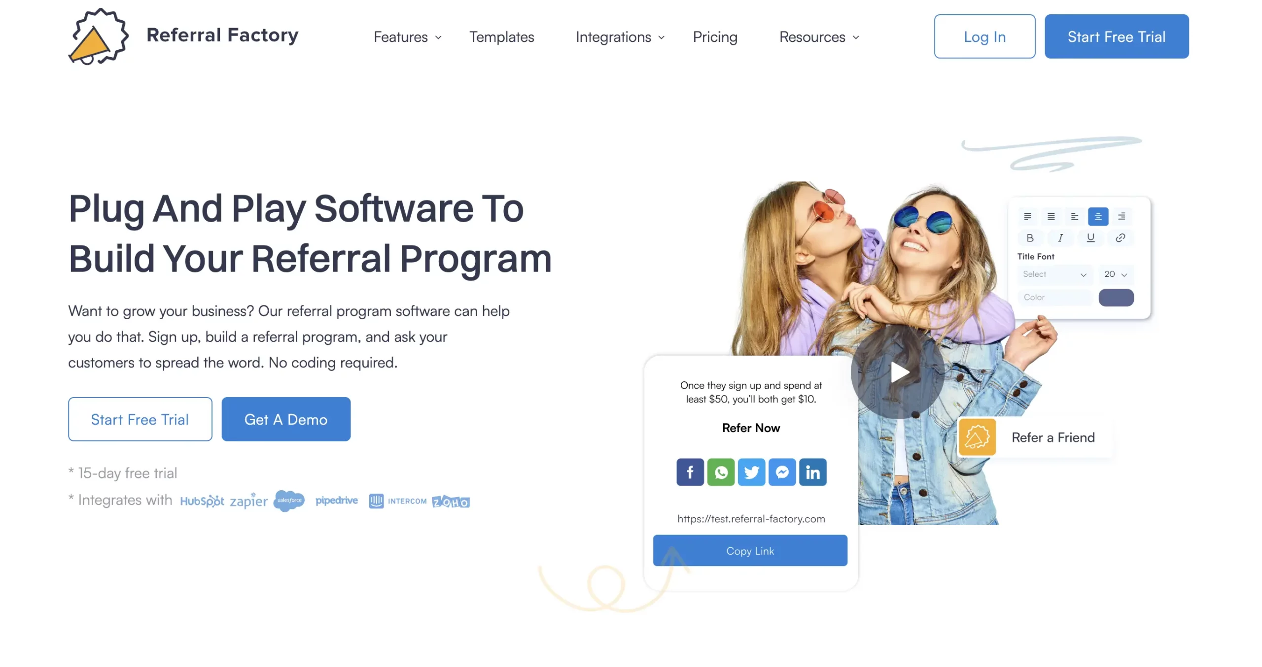The image size is (1262, 667).
Task: Expand the Features dropdown menu
Action: click(x=407, y=36)
